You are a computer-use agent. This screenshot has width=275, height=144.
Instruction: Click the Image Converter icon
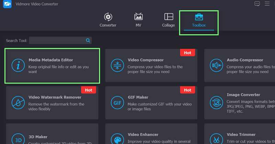[216, 103]
